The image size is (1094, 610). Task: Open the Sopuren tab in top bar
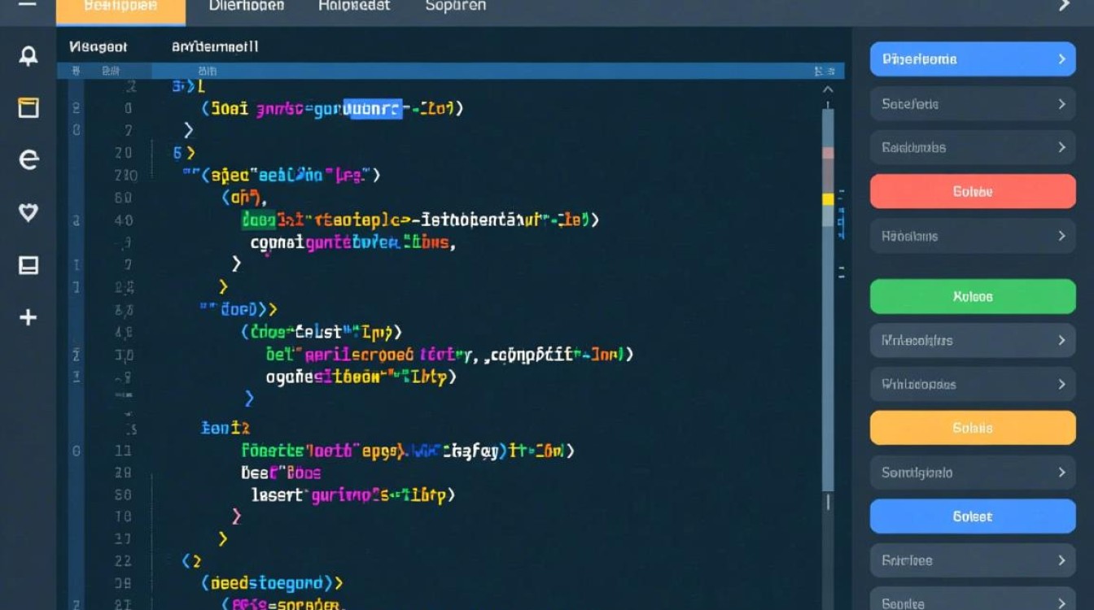[455, 6]
